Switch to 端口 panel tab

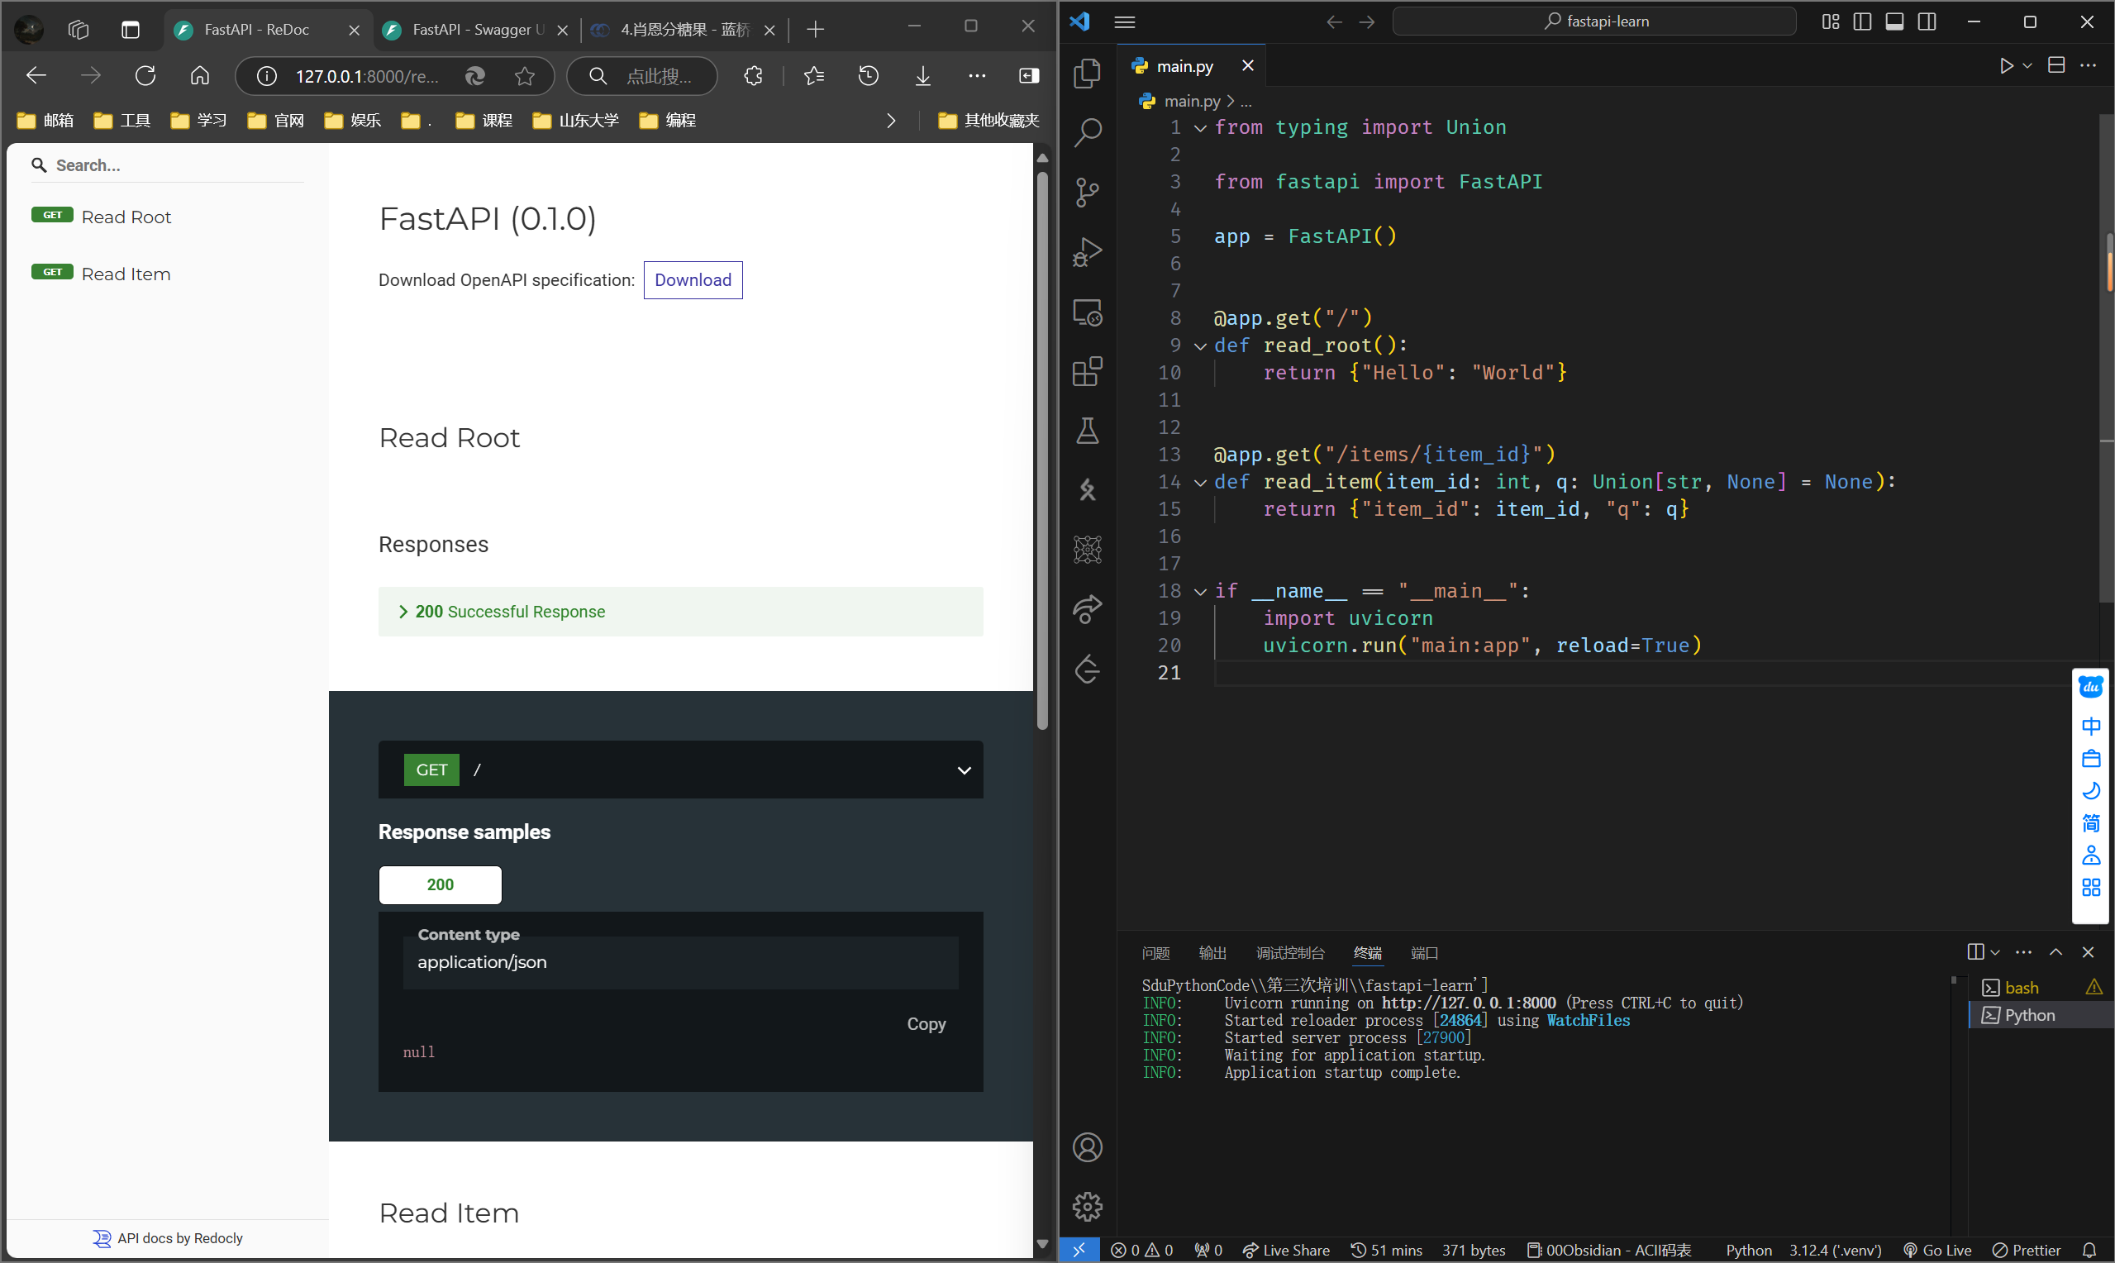[1424, 952]
